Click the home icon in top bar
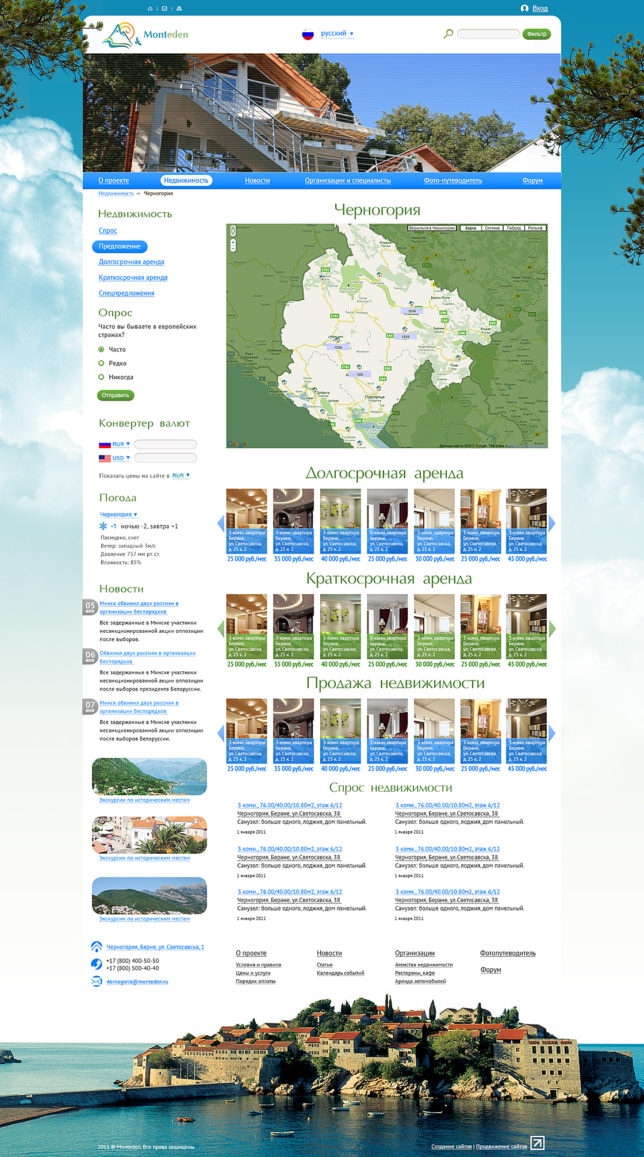Viewport: 644px width, 1157px height. [x=150, y=9]
